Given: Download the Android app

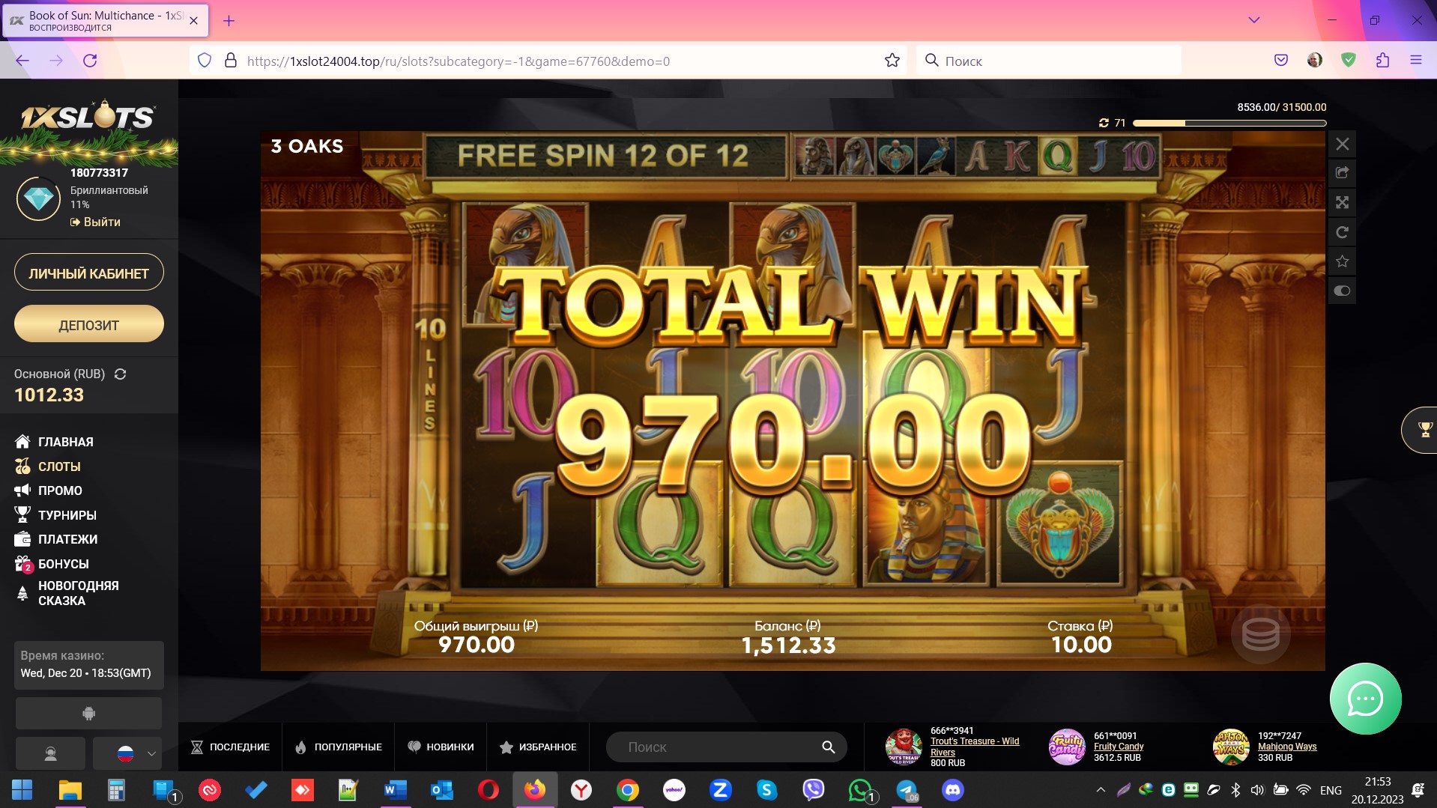Looking at the screenshot, I should coord(88,713).
